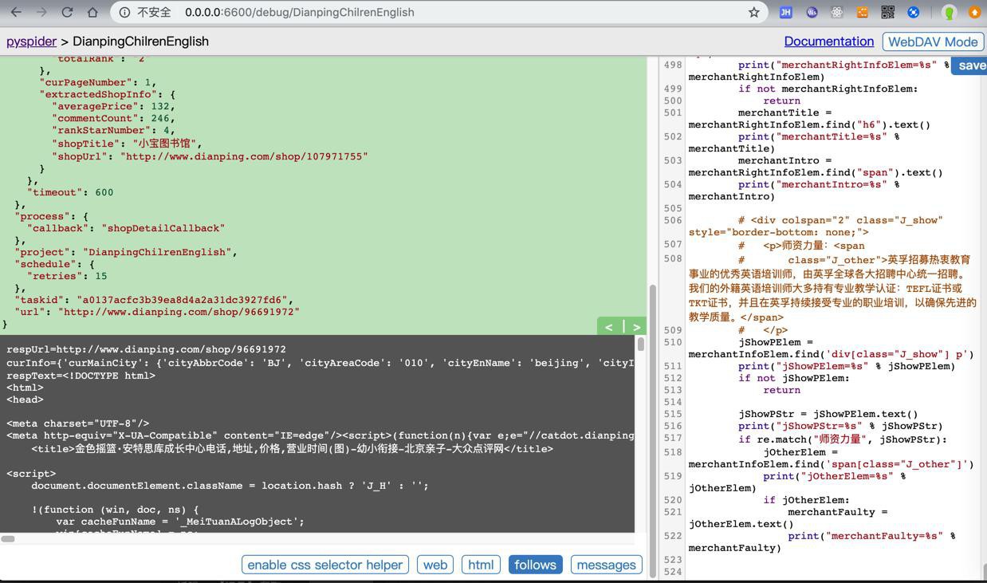Click the "if not jShowPElem:" line
This screenshot has height=583, width=987.
794,378
